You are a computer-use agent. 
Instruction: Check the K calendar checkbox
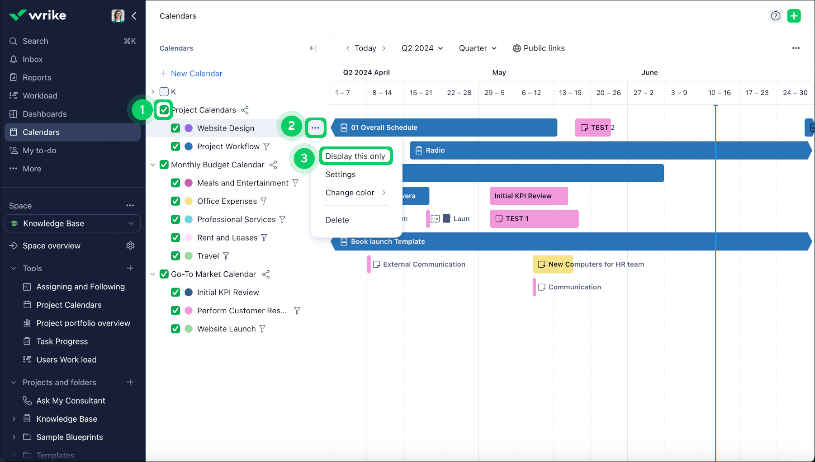[x=164, y=92]
